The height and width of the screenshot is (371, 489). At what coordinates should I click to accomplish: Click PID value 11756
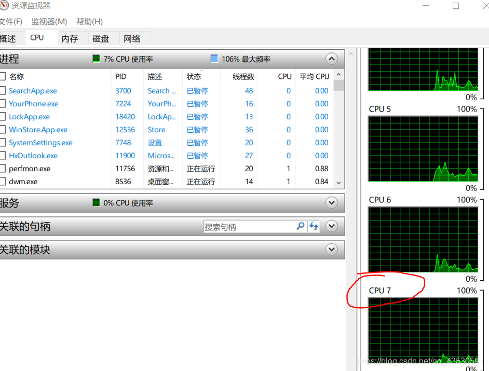point(125,168)
